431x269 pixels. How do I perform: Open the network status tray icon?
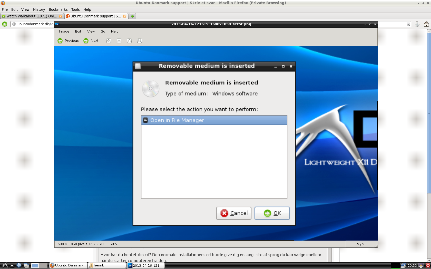click(404, 266)
